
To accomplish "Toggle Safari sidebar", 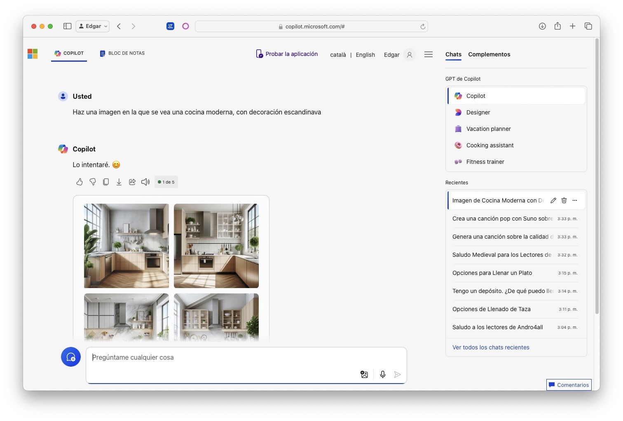I will click(67, 26).
